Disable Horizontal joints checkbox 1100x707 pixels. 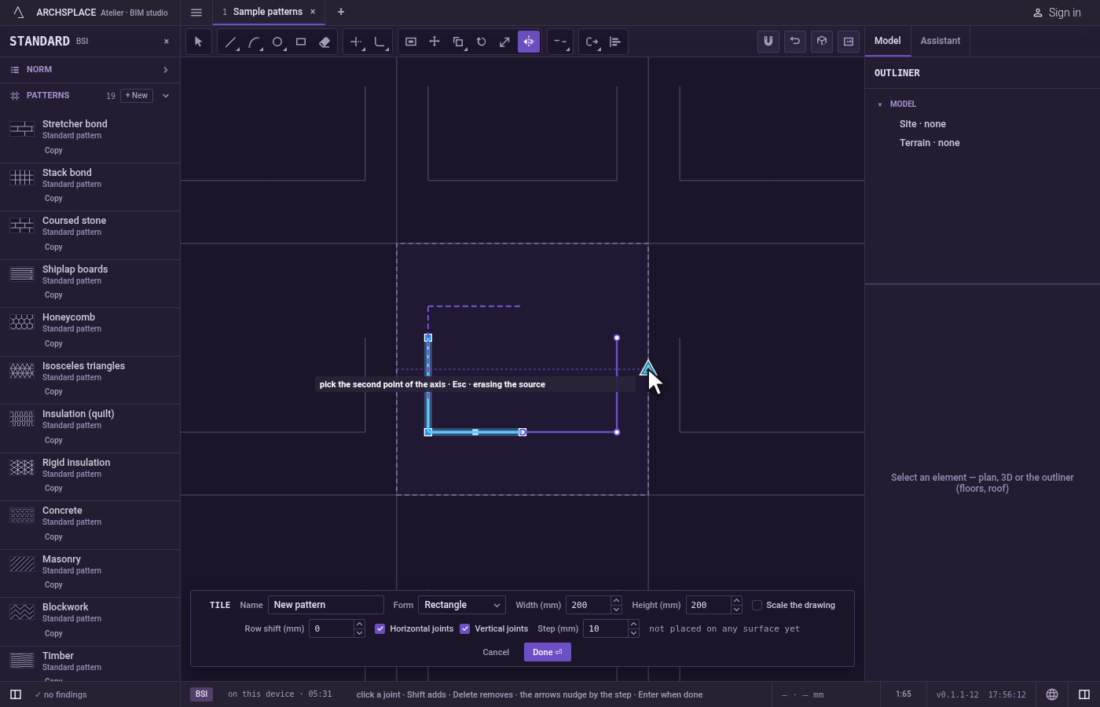click(380, 628)
